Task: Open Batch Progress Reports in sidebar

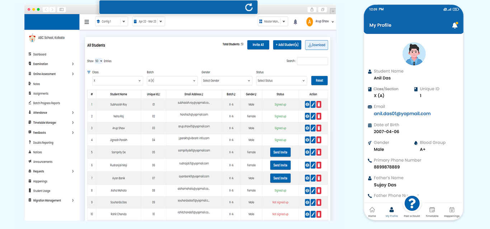Action: tap(46, 103)
